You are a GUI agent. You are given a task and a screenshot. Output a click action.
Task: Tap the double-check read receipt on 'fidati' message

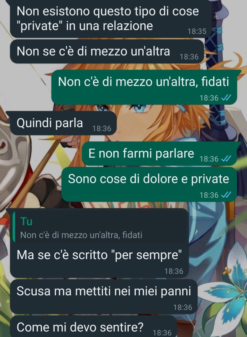point(226,98)
